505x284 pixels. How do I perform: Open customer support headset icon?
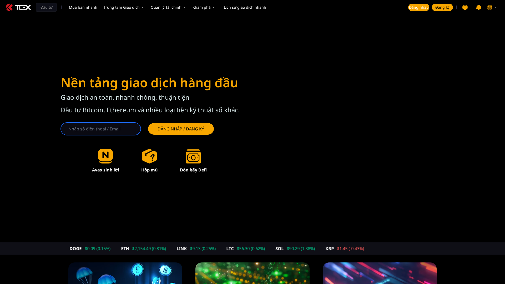465,7
